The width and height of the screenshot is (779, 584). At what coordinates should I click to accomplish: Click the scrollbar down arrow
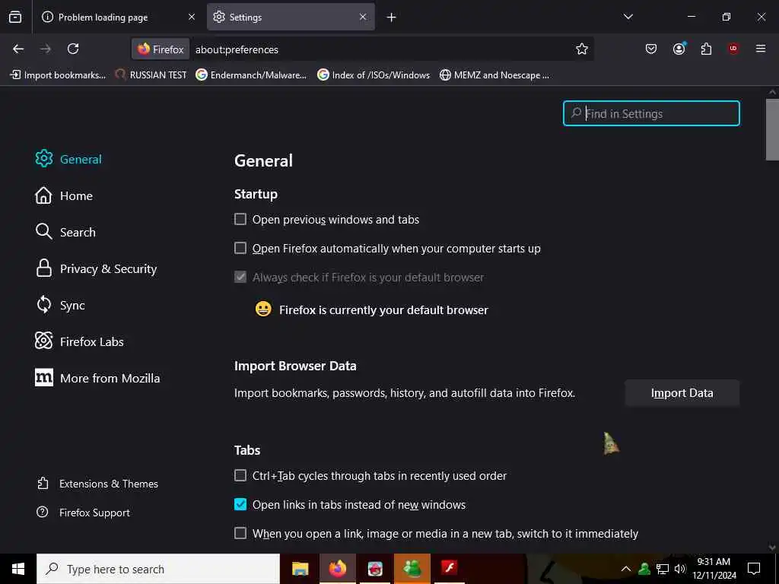tap(772, 547)
